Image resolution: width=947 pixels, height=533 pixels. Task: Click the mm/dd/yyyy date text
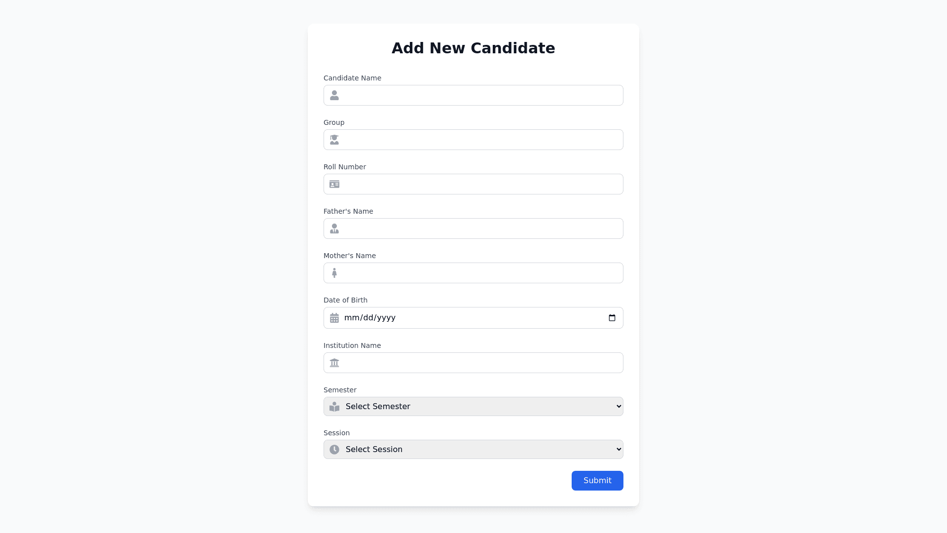(x=370, y=318)
